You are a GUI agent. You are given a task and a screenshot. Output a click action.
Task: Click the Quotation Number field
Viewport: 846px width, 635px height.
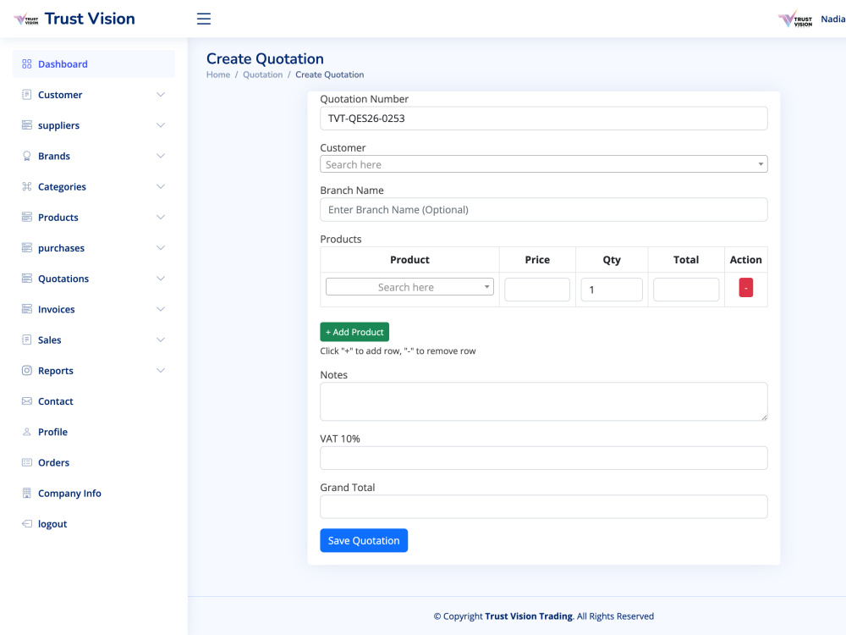(x=544, y=119)
